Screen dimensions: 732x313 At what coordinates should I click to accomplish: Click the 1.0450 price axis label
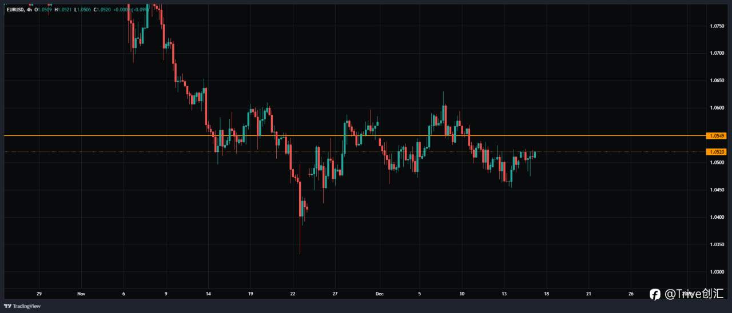pyautogui.click(x=718, y=190)
